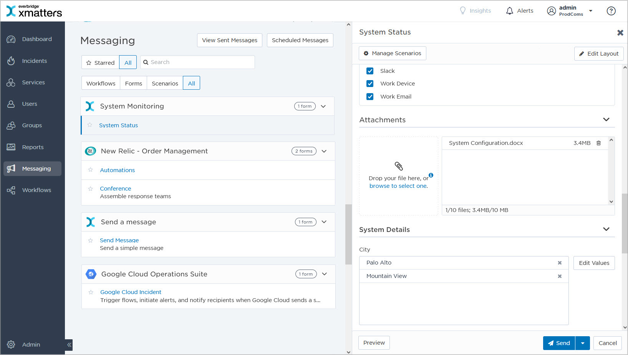Select Messaging in the sidebar
Image resolution: width=628 pixels, height=355 pixels.
pyautogui.click(x=32, y=169)
